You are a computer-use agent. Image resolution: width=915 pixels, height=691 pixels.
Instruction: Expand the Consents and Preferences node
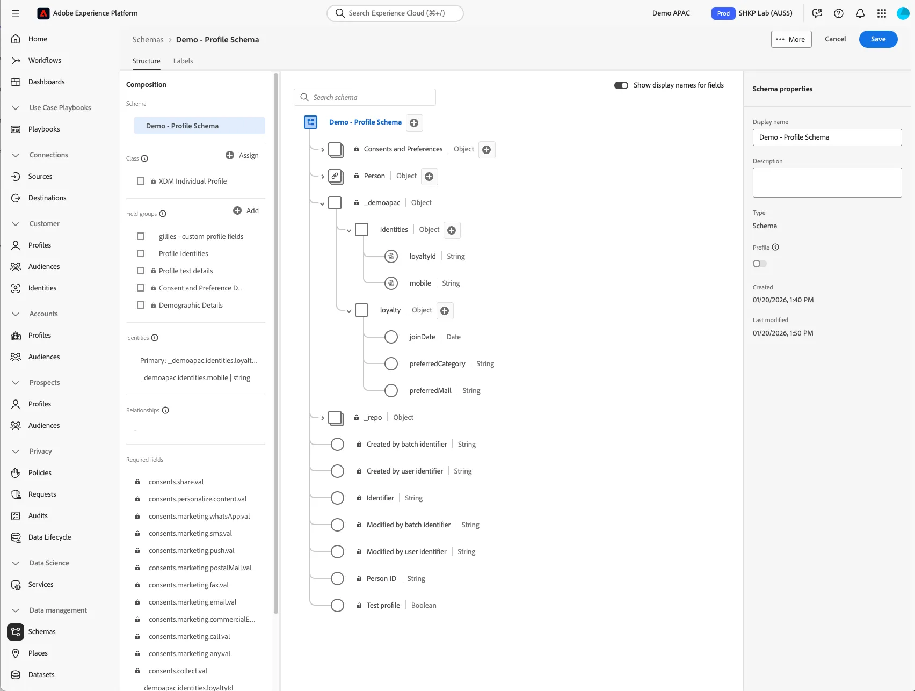click(x=322, y=150)
